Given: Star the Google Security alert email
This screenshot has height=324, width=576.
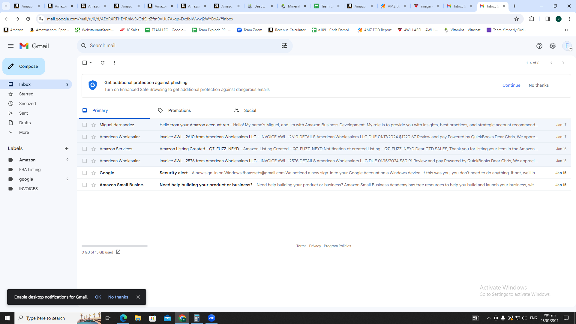Looking at the screenshot, I should point(94,173).
